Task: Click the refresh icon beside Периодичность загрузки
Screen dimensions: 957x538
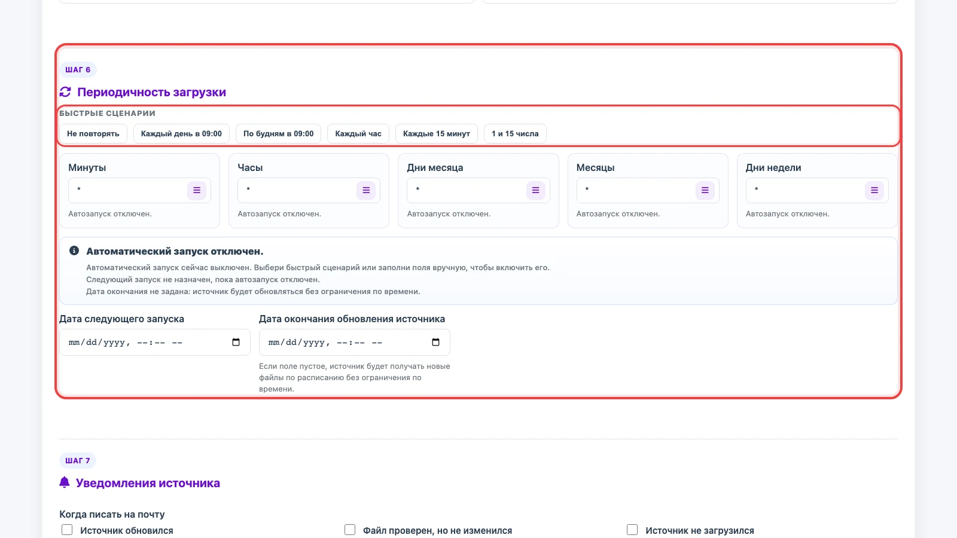Action: pos(65,91)
